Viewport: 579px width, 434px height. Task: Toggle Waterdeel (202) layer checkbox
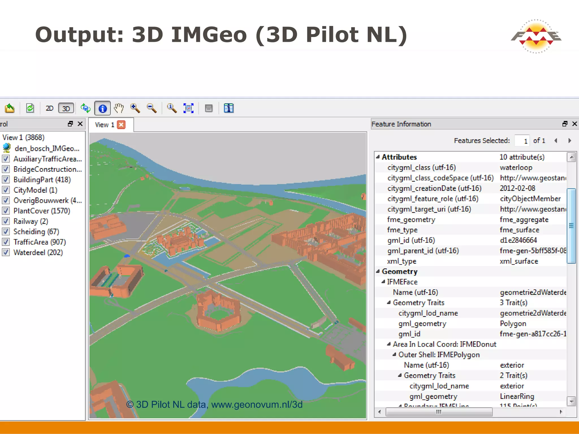click(x=6, y=252)
